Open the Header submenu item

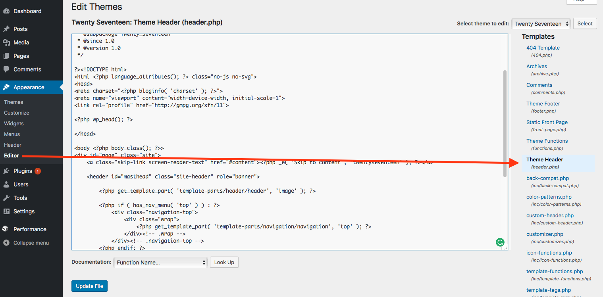(x=13, y=145)
